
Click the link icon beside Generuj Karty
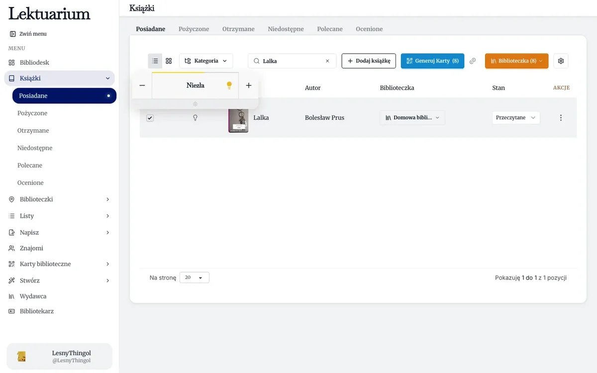(x=473, y=61)
